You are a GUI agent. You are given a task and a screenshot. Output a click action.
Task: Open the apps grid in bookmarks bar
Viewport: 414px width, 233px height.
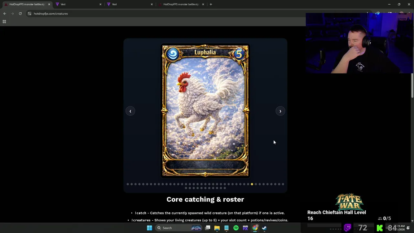click(4, 22)
